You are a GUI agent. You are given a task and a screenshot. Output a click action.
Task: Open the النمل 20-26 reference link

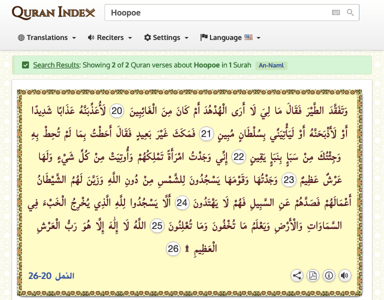(x=51, y=275)
